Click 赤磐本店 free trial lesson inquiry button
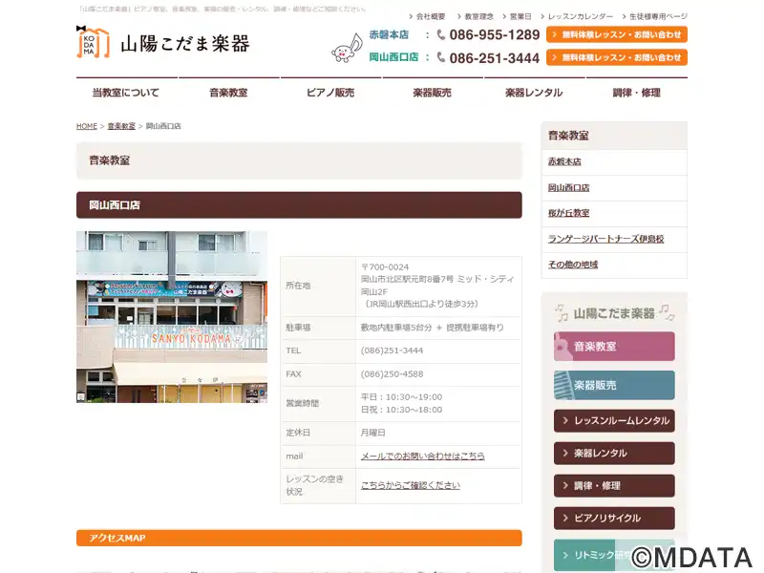The image size is (764, 573). (x=617, y=34)
